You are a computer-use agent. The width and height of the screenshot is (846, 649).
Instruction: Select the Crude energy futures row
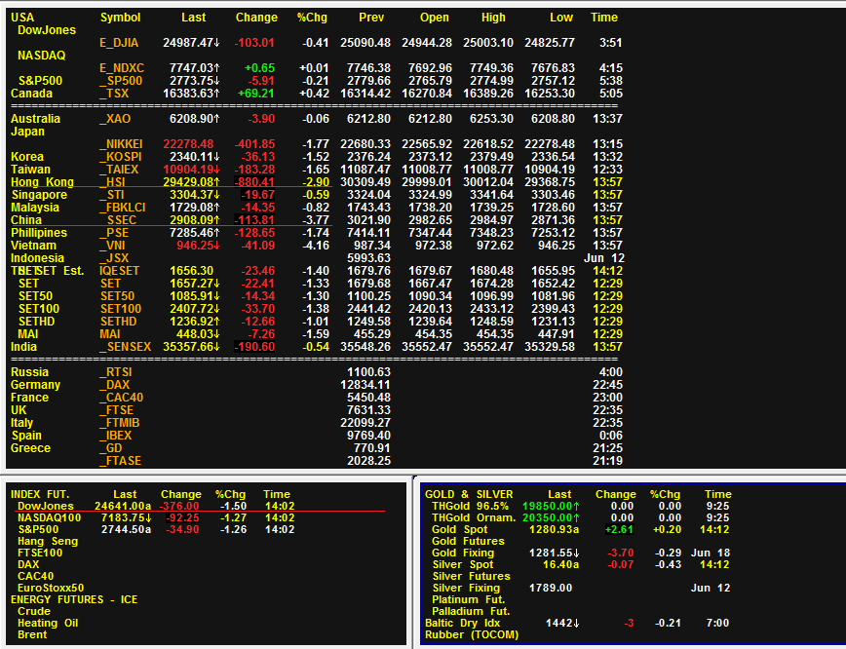point(34,611)
